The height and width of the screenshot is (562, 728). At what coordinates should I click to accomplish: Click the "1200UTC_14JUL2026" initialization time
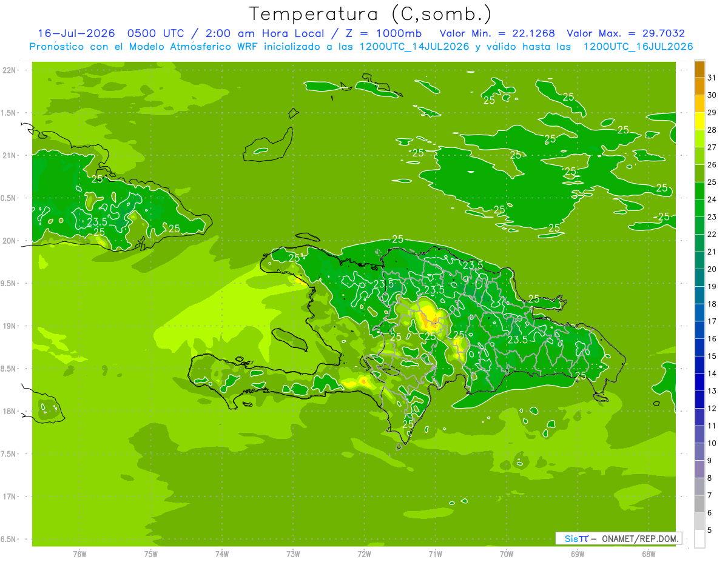[414, 47]
